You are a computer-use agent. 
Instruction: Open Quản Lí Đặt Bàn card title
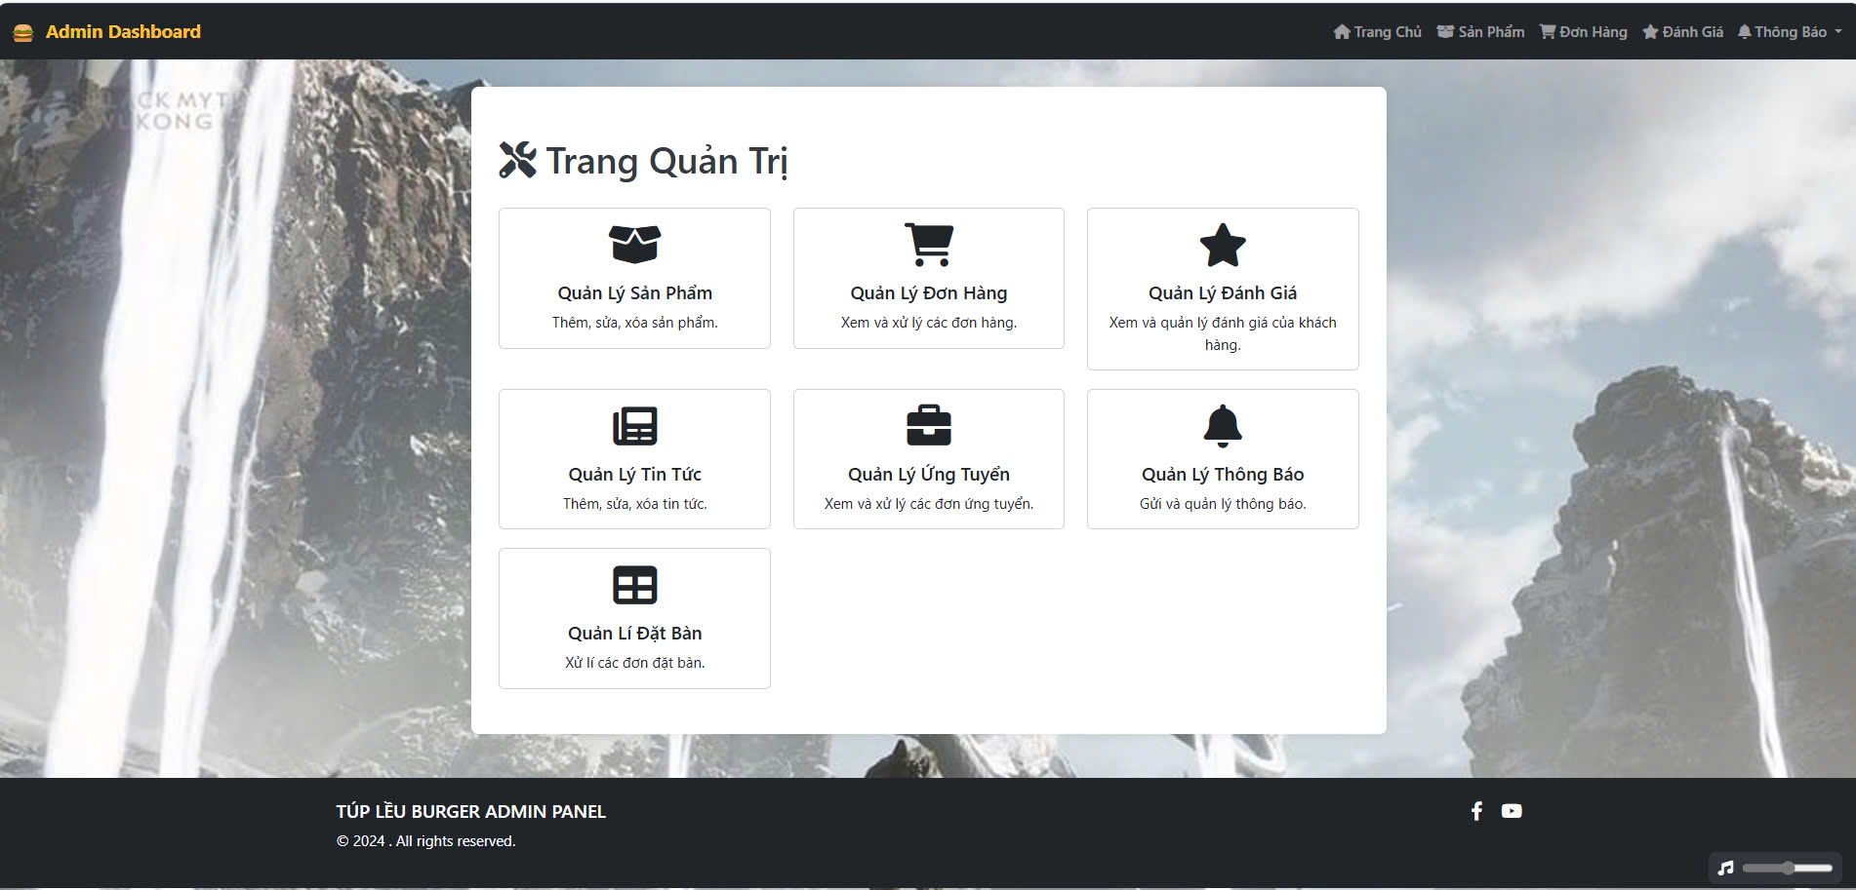(x=634, y=634)
